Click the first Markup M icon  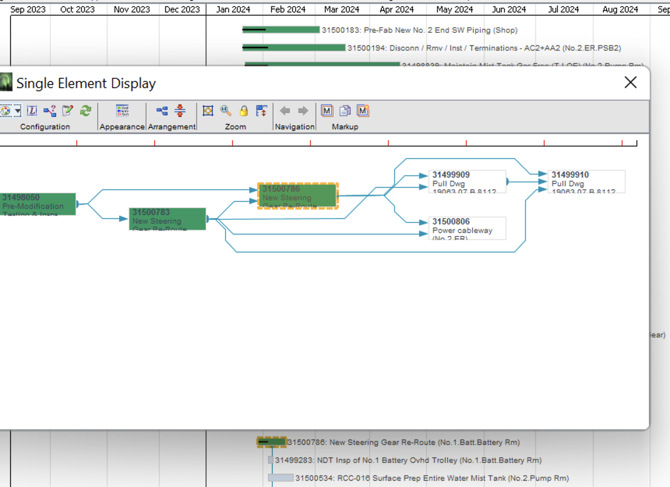pos(327,111)
